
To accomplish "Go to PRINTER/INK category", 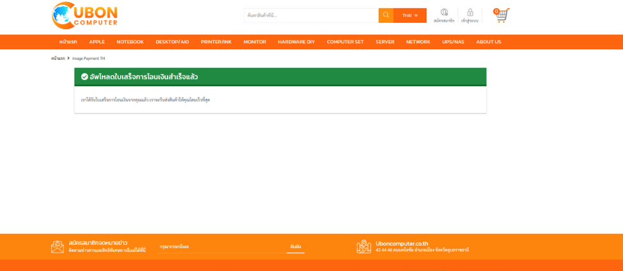I will click(x=216, y=42).
